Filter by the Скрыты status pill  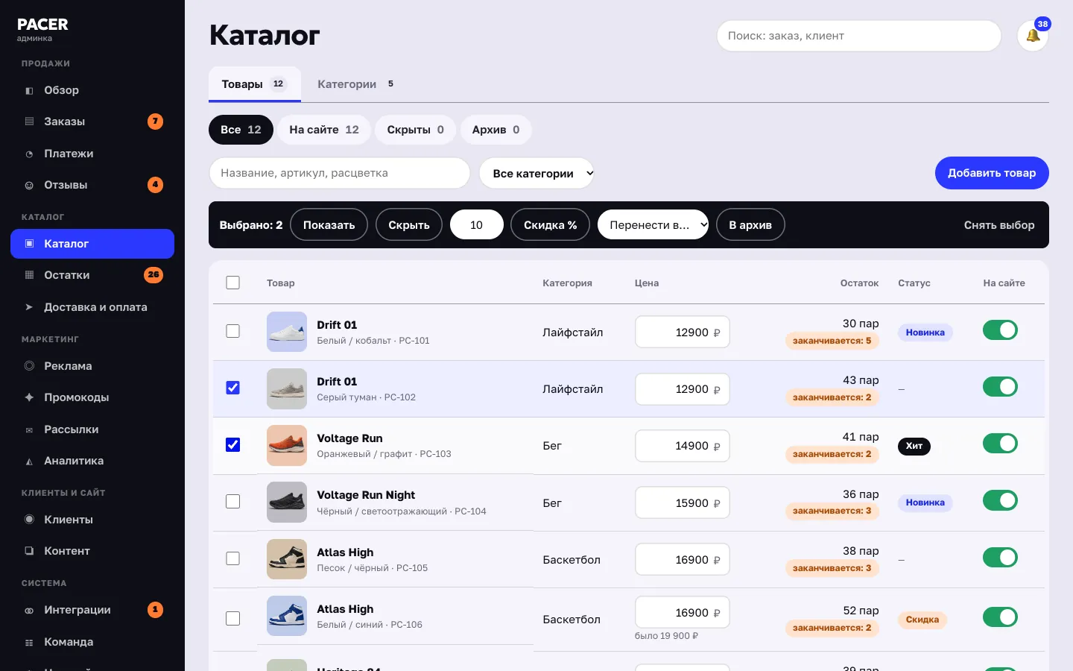coord(415,130)
